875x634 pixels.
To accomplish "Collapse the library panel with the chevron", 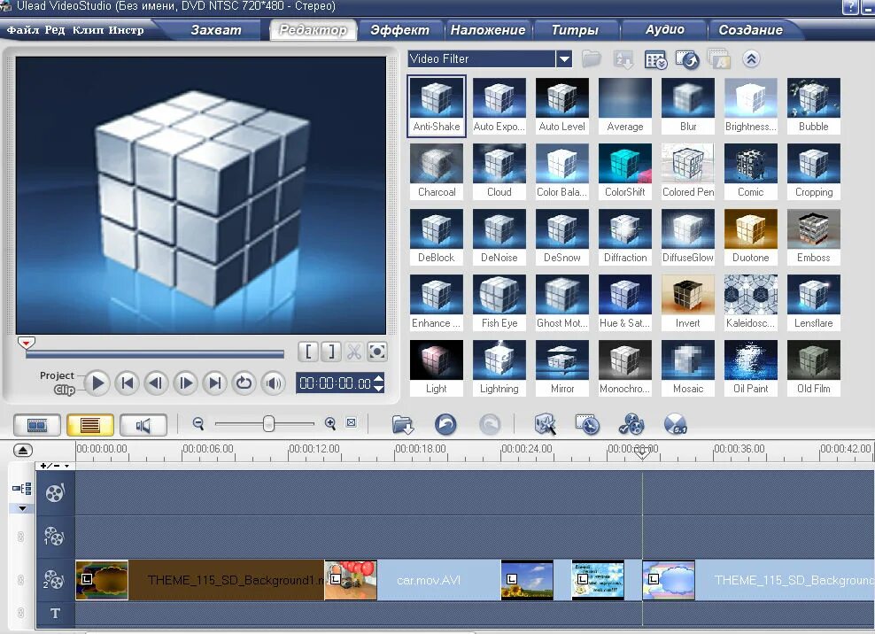I will (751, 58).
